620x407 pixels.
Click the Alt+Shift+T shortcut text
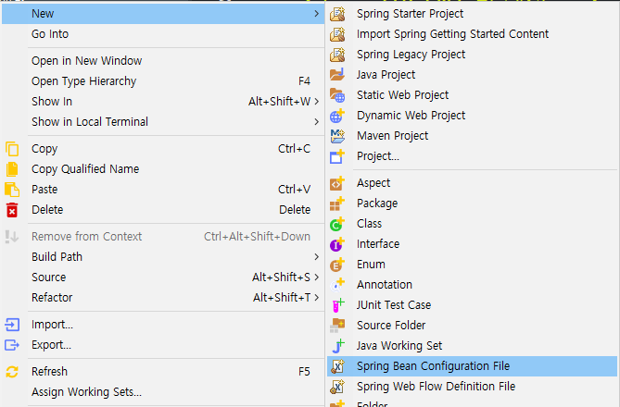282,298
